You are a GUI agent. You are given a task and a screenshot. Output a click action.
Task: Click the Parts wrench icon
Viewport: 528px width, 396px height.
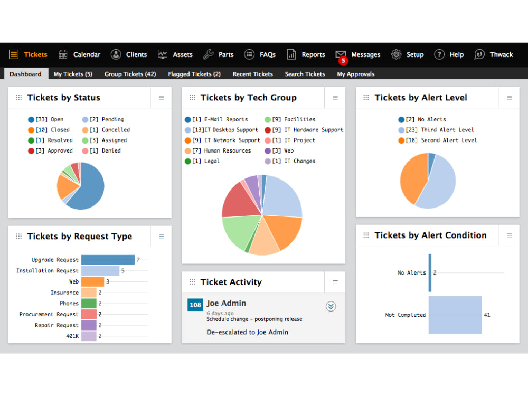(x=209, y=54)
